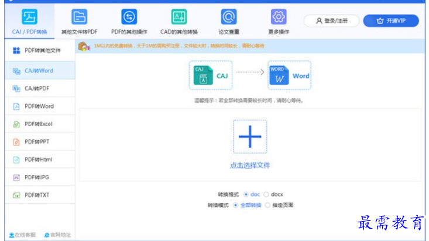Image resolution: width=429 pixels, height=241 pixels.
Task: Open the 论文查重 search icon
Action: 229,17
